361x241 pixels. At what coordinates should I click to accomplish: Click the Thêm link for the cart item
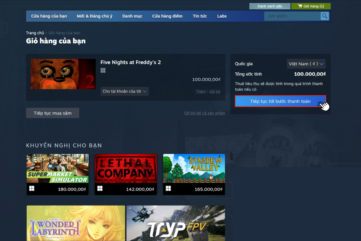(x=200, y=92)
